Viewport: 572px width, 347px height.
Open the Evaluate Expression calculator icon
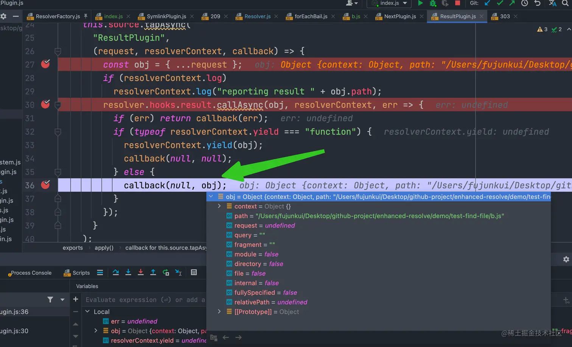coord(194,272)
